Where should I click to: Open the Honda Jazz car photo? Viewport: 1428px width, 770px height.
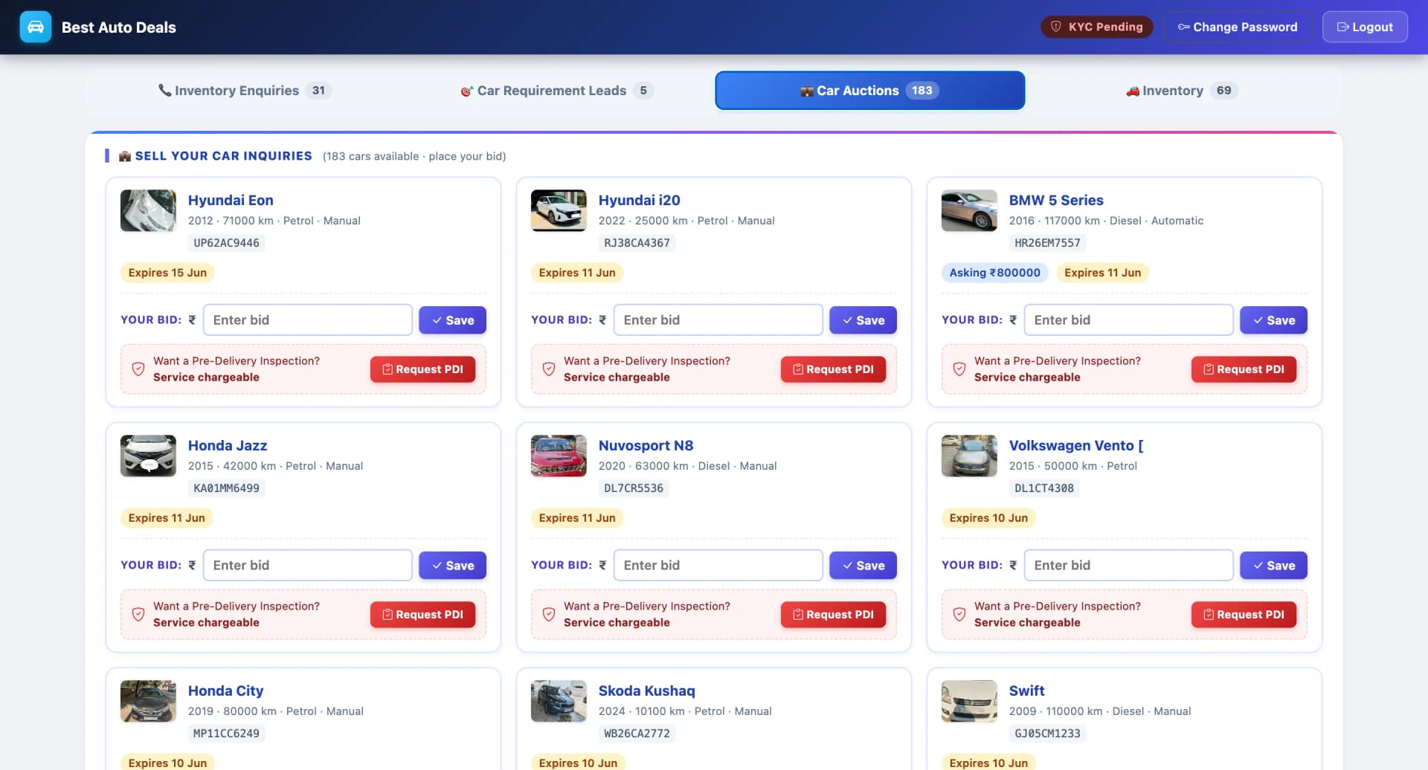point(148,456)
